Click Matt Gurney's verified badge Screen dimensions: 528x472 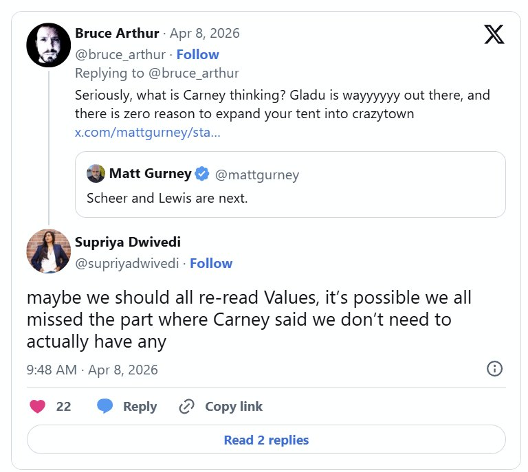pyautogui.click(x=201, y=175)
